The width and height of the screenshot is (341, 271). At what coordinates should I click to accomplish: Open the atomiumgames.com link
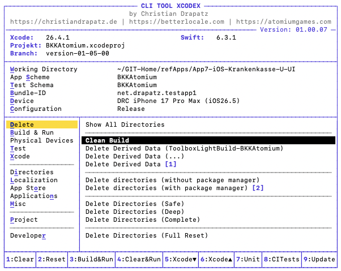coord(284,21)
